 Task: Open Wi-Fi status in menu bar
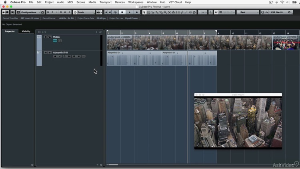pos(282,2)
